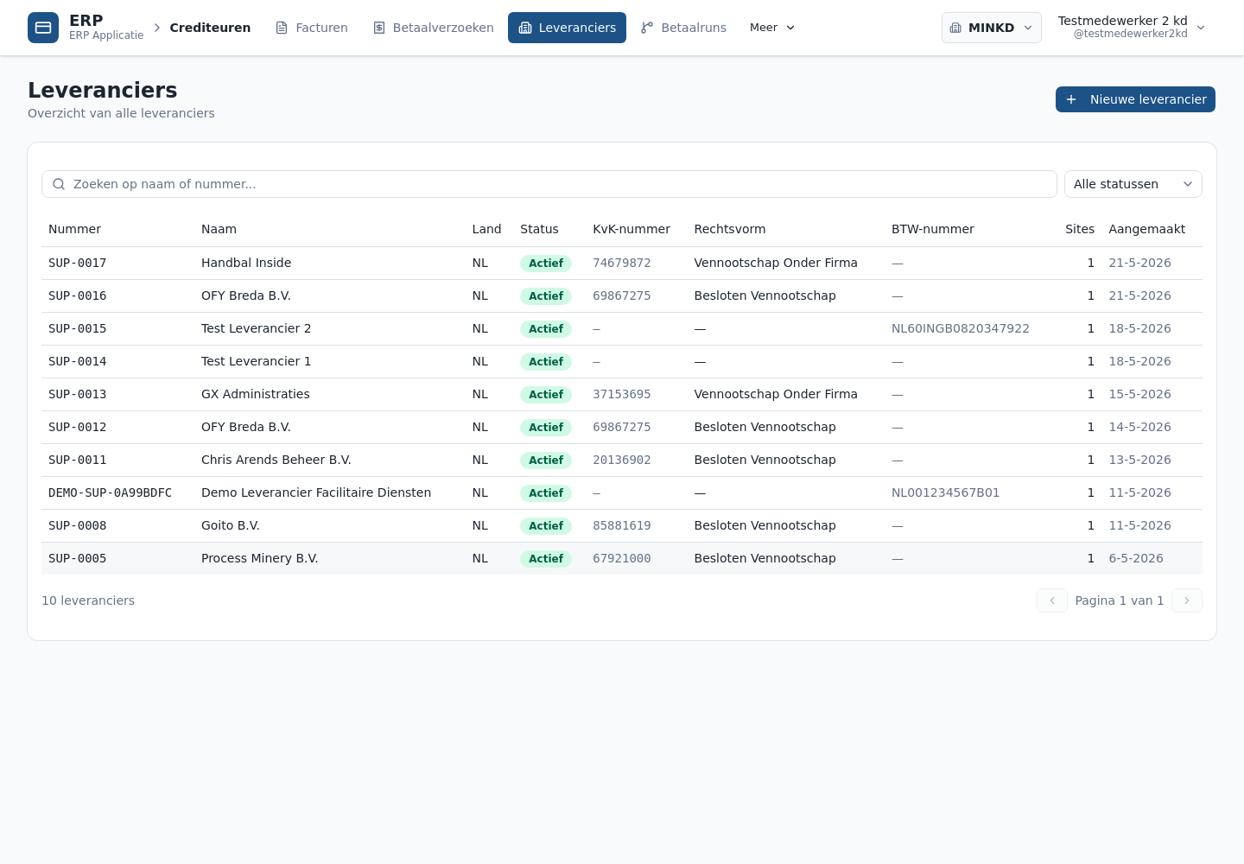Viewport: 1244px width, 864px height.
Task: Click date 15-5-2026
Action: [x=1140, y=394]
